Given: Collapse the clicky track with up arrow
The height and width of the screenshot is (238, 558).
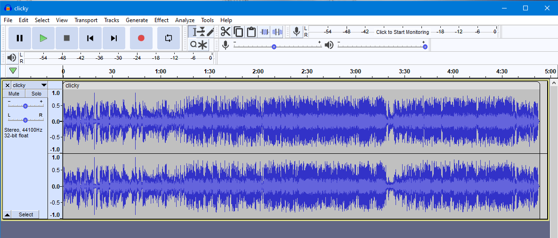Looking at the screenshot, I should 7,214.
